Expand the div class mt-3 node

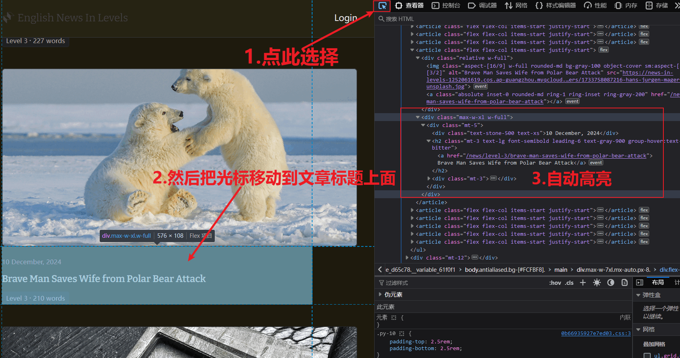428,179
